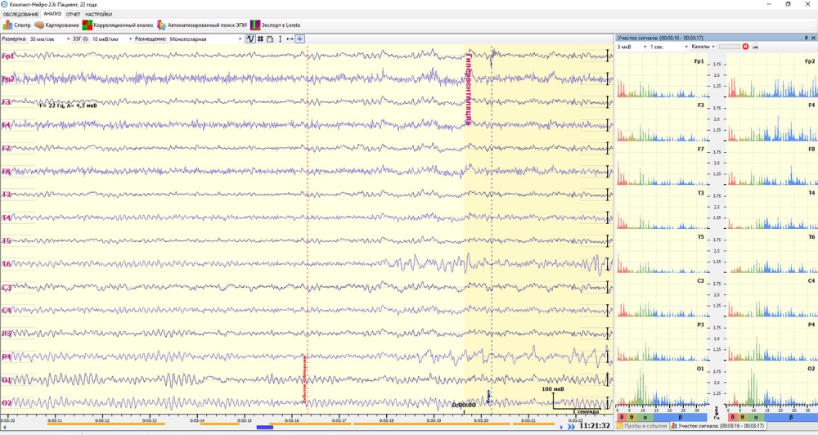Open the НАСТРОЙКИ menu tab
818x435 pixels.
pos(99,14)
